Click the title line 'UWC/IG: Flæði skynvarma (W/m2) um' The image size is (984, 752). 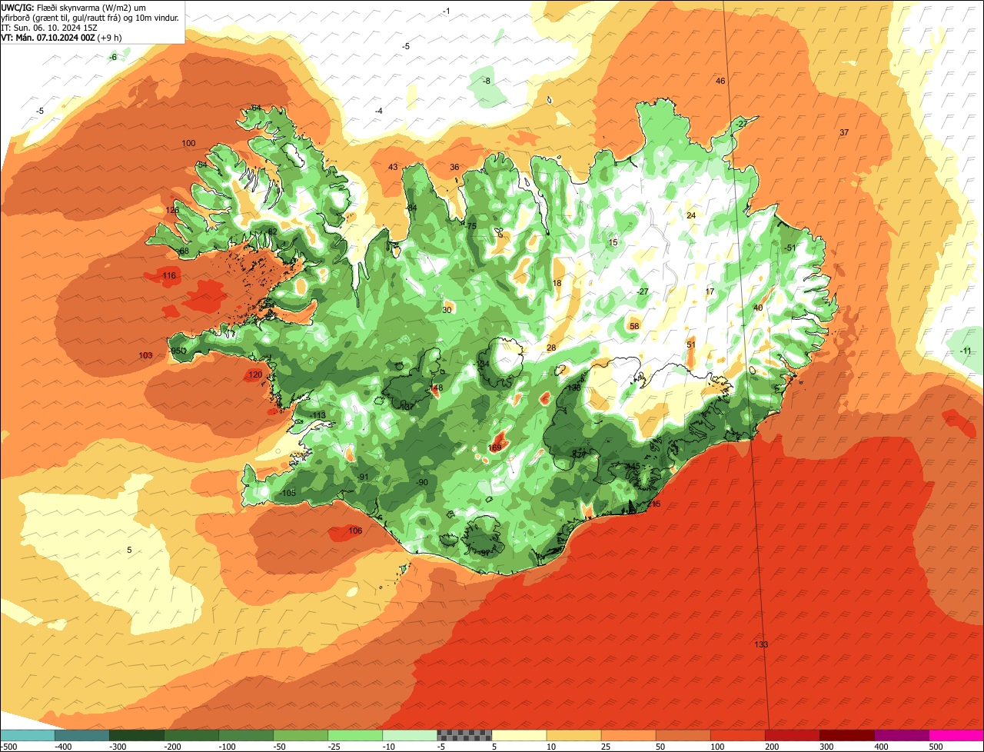pos(75,7)
